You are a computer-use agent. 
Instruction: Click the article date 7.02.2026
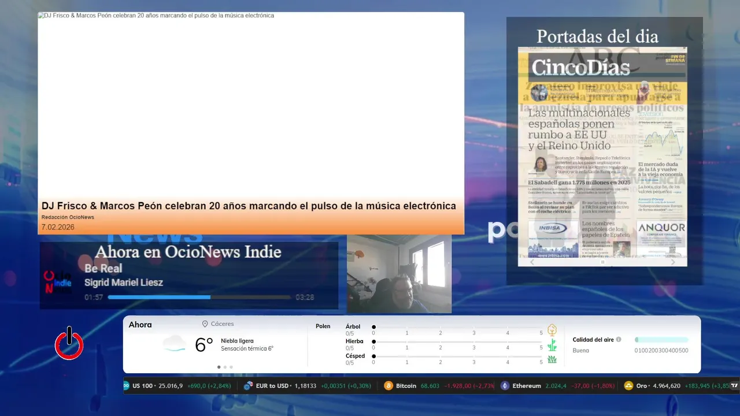click(x=58, y=227)
